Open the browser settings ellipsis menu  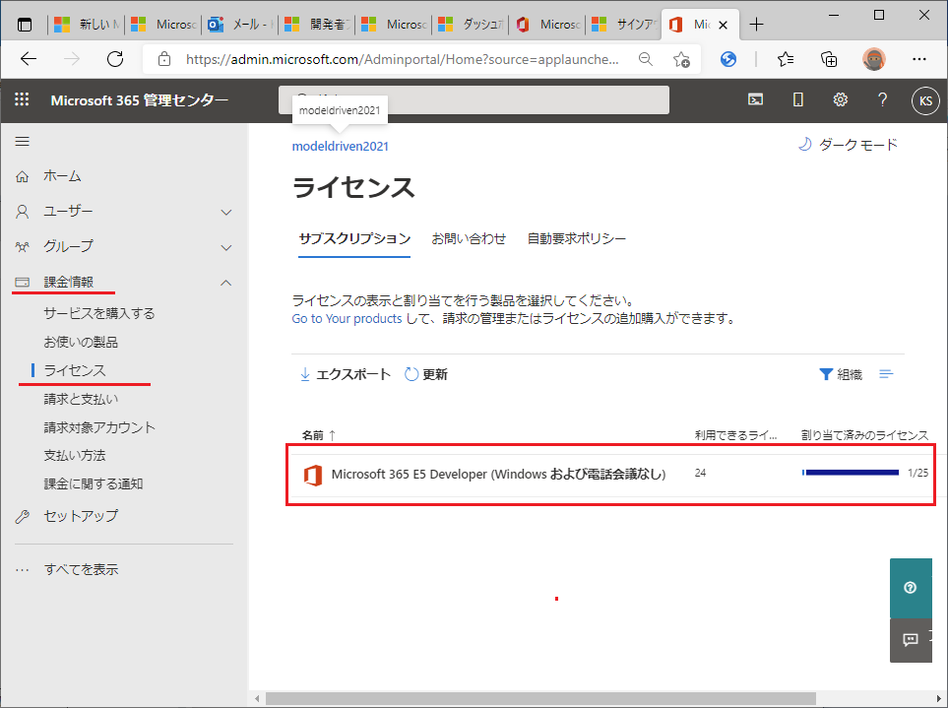[x=919, y=59]
